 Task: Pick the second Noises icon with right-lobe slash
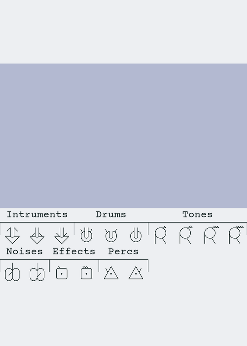click(37, 272)
